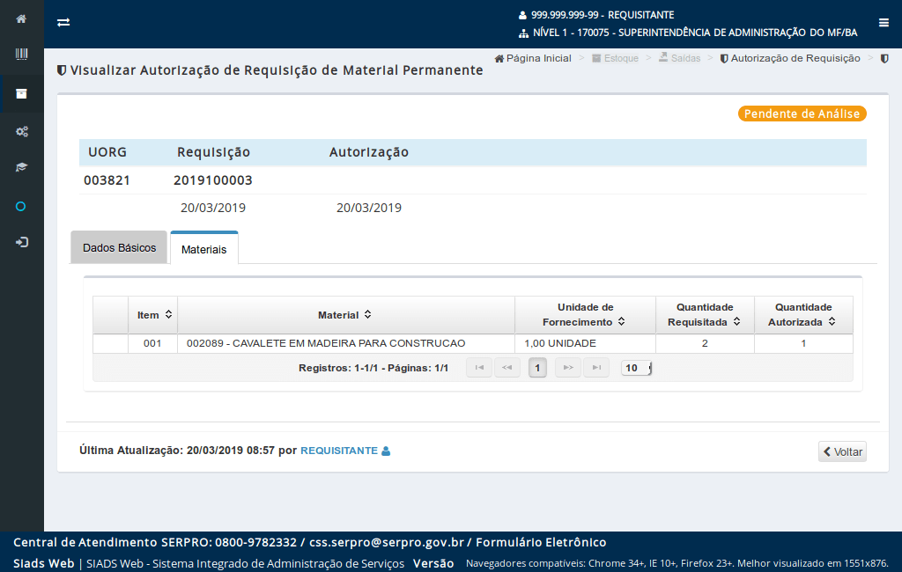Click the Estoque breadcrumb
This screenshot has width=902, height=572.
[615, 58]
